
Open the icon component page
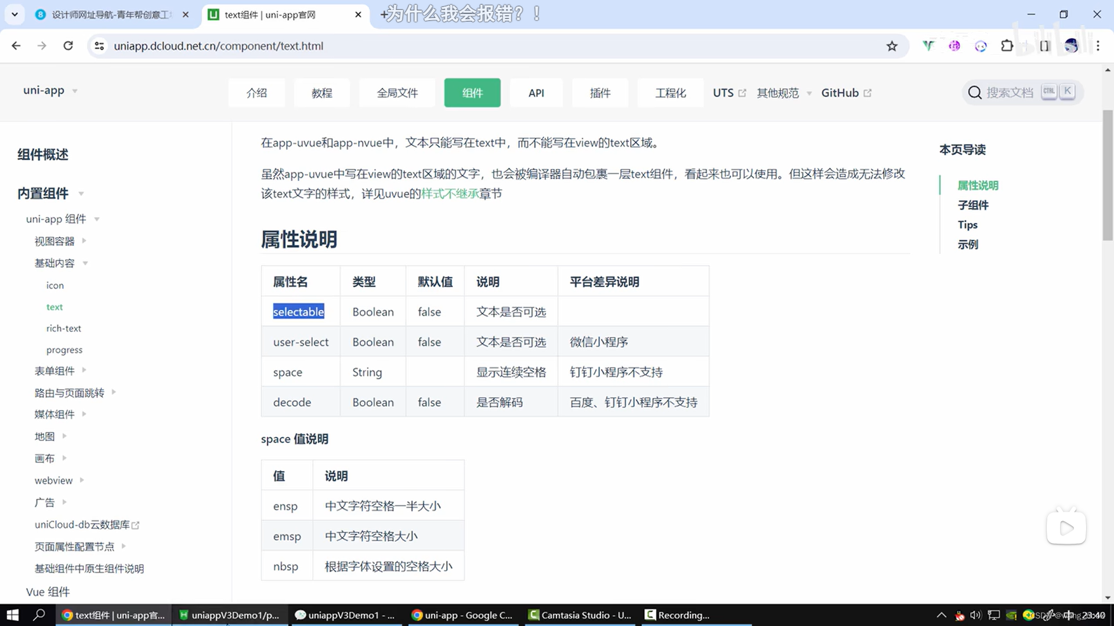55,285
